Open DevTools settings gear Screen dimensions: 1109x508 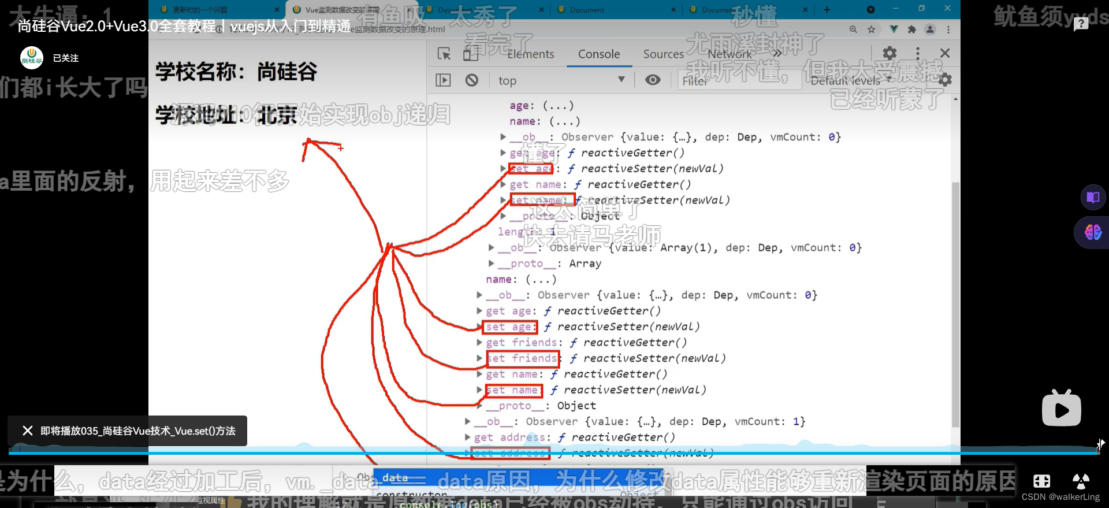coord(890,53)
